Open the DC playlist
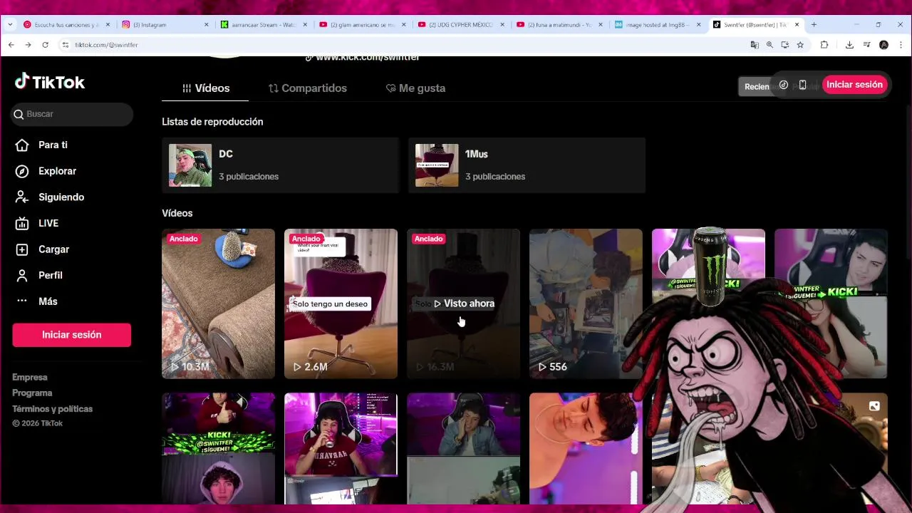912x513 pixels. click(x=280, y=165)
